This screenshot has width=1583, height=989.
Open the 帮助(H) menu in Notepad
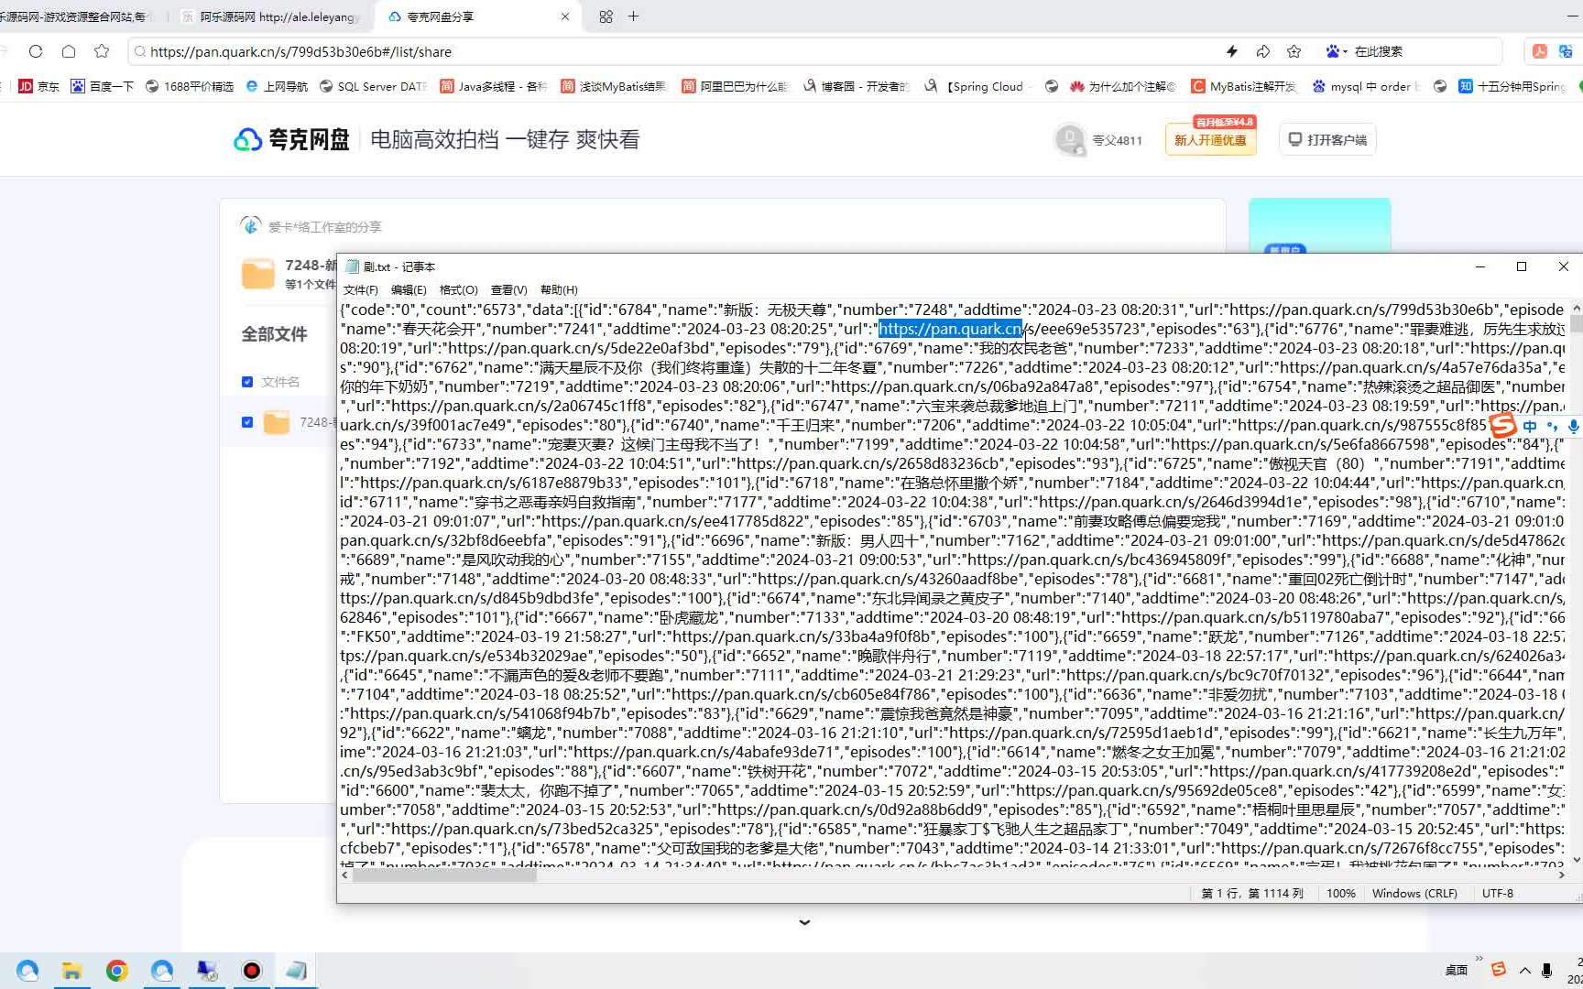click(559, 289)
